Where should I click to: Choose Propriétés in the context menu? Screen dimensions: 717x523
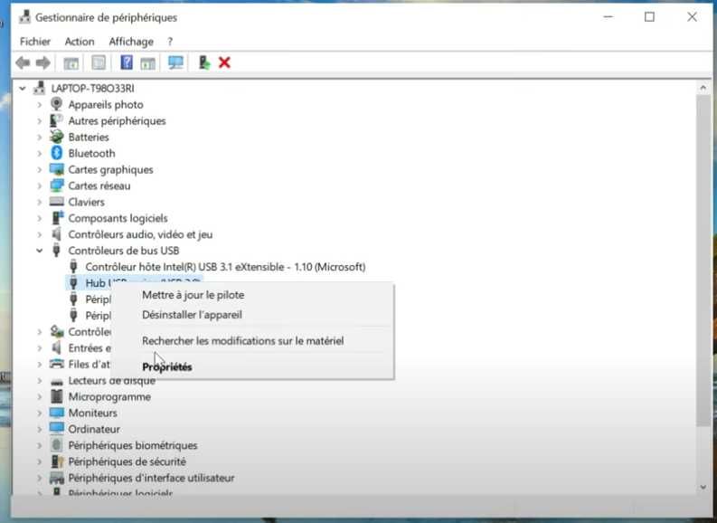(167, 366)
